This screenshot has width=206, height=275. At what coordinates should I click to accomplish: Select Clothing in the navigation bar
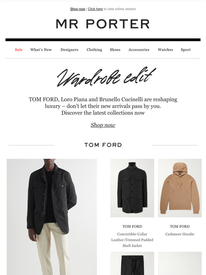click(94, 50)
